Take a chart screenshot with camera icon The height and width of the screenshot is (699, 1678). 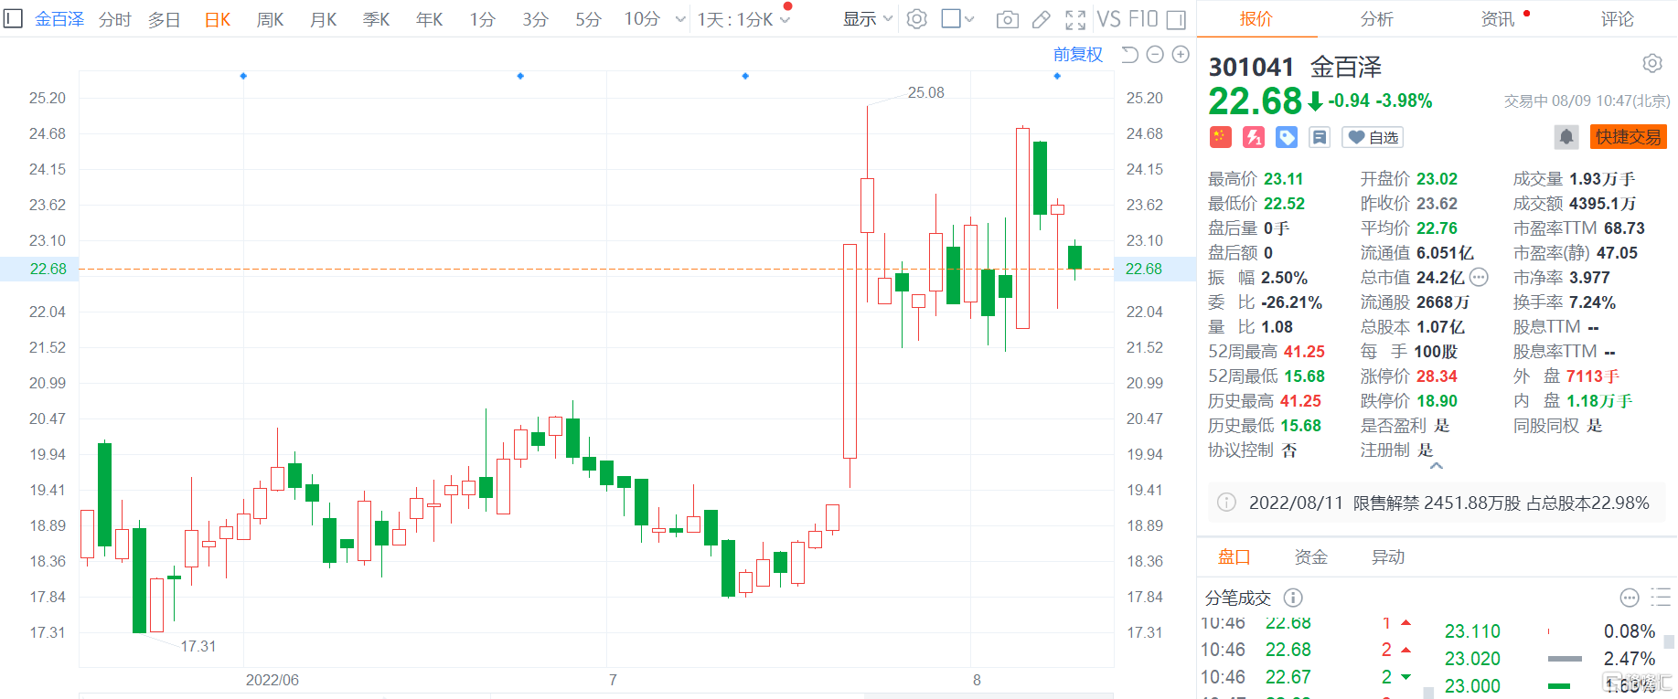click(x=1007, y=19)
